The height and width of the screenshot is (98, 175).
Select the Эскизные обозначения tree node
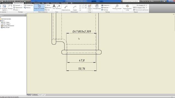point(8,26)
